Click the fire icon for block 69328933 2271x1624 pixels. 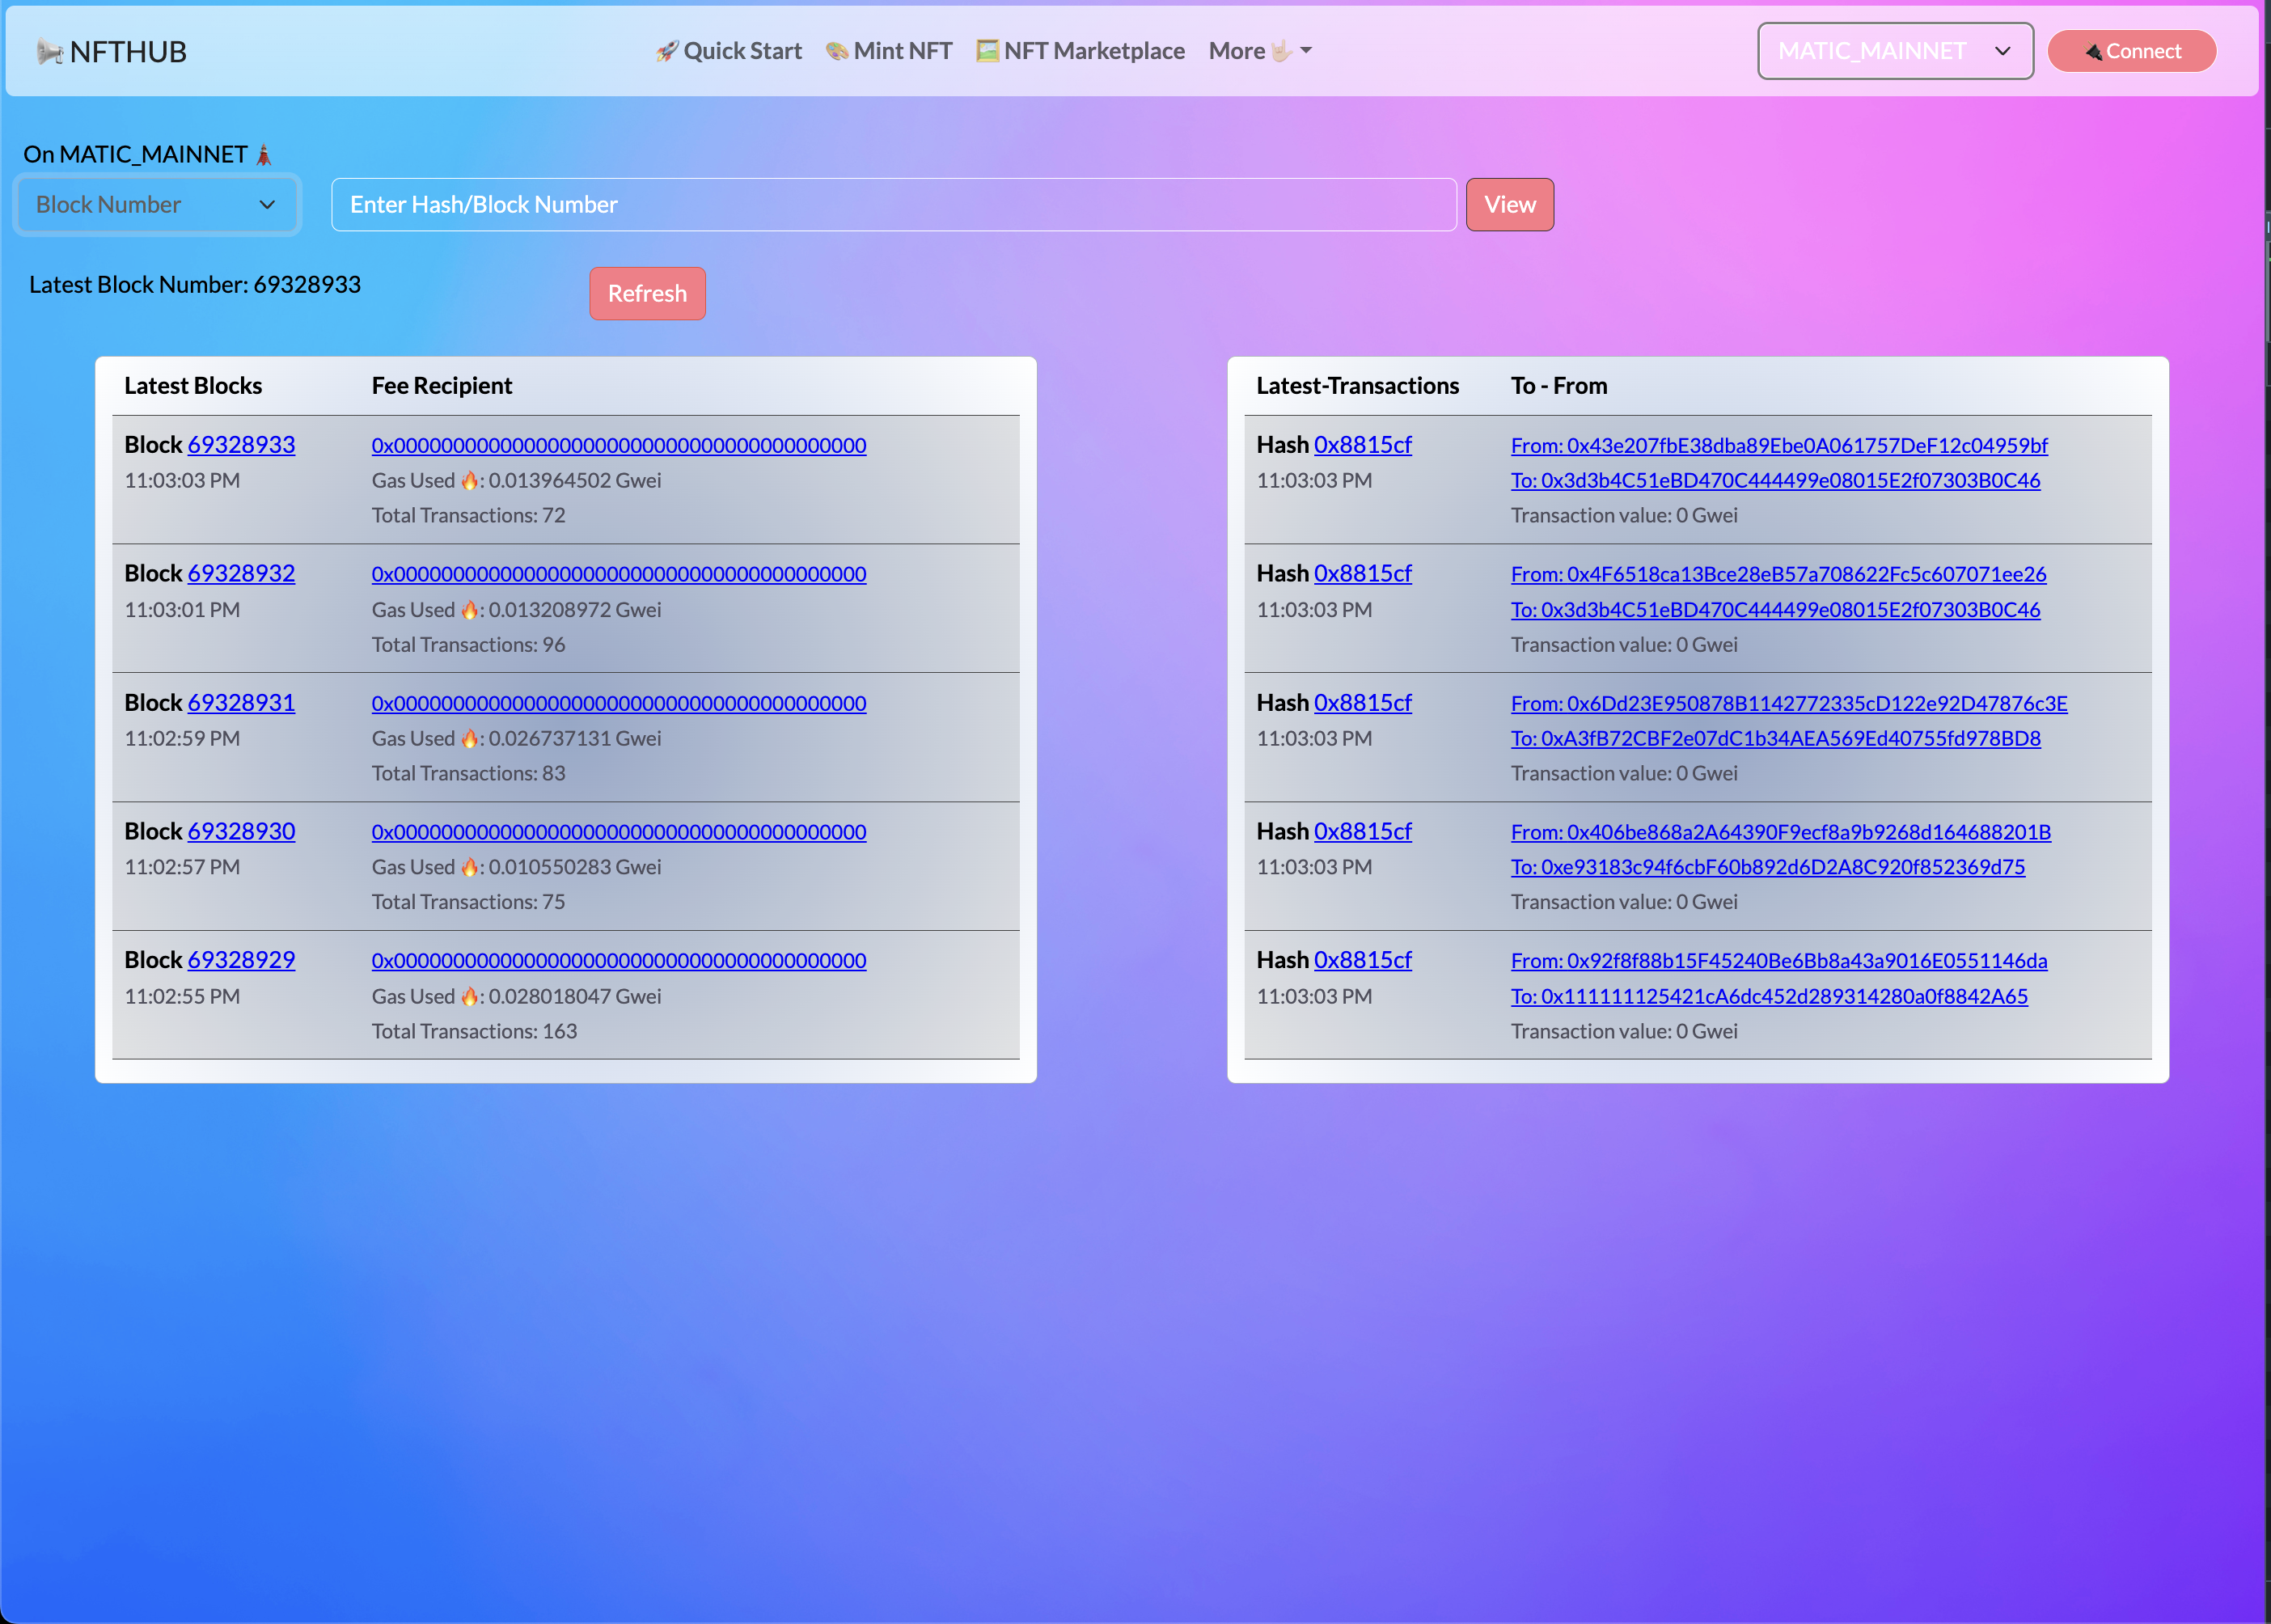[x=469, y=481]
